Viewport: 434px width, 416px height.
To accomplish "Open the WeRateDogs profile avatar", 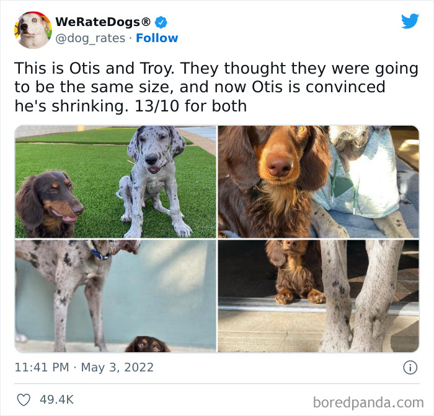I will pyautogui.click(x=33, y=30).
